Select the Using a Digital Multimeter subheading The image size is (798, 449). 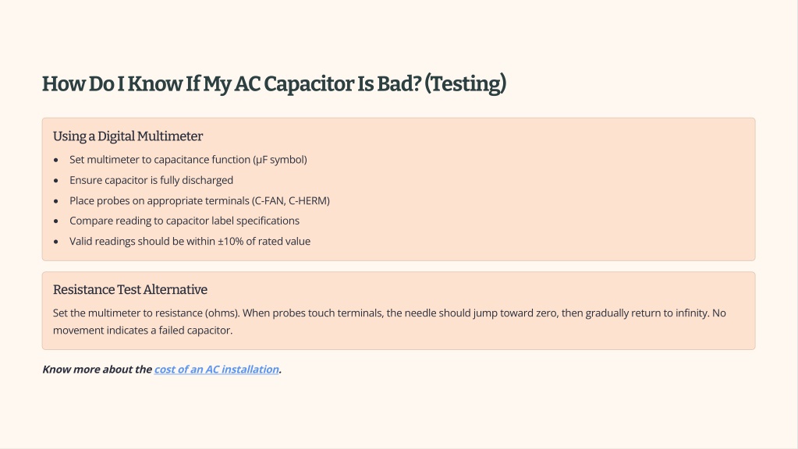(128, 136)
